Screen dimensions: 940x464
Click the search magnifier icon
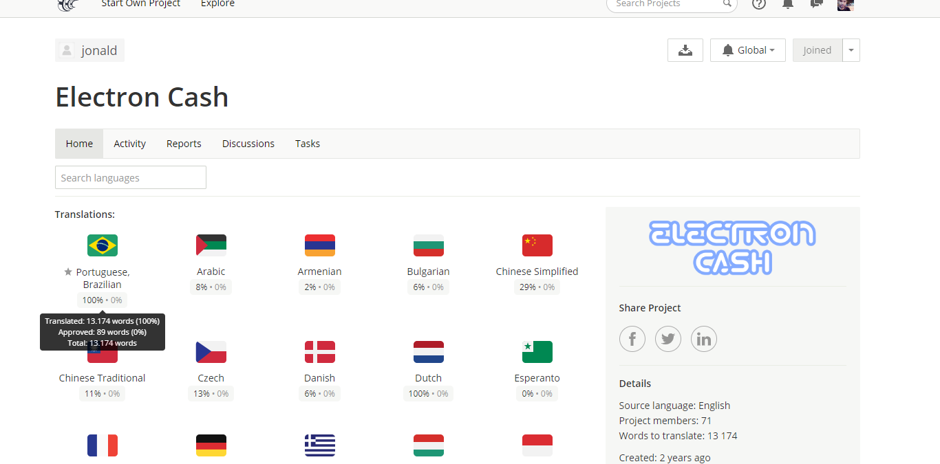coord(727,4)
